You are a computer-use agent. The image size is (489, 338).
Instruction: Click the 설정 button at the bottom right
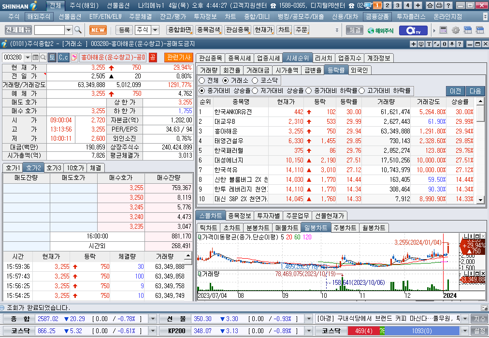pos(480,331)
